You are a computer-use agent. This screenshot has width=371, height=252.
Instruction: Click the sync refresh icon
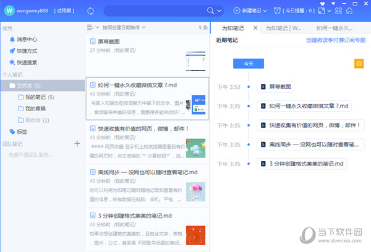coord(91,10)
